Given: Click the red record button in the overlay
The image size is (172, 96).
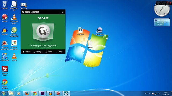Looking at the screenshot, I should [170, 3].
